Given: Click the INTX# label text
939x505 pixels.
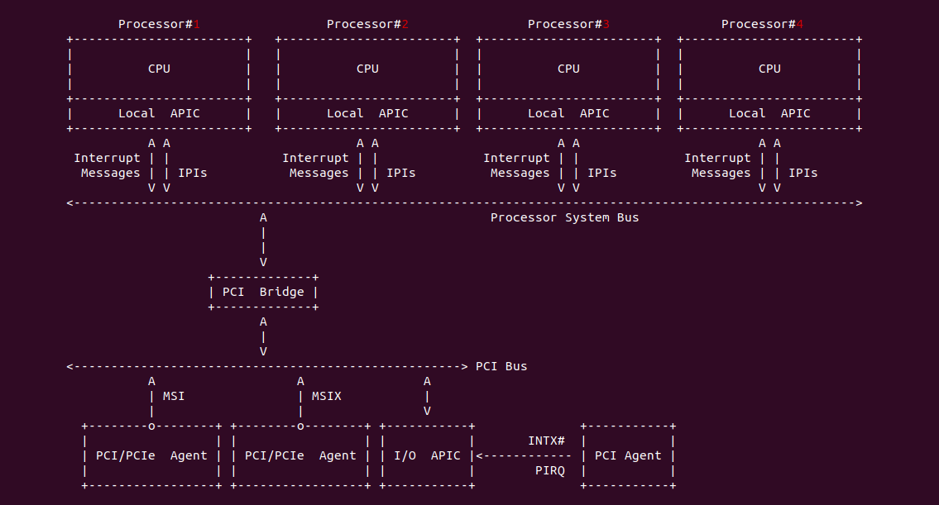Looking at the screenshot, I should coord(546,441).
